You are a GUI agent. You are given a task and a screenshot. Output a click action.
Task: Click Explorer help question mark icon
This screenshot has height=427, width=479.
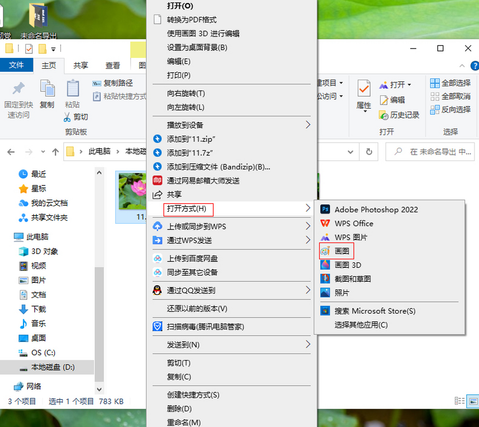(475, 66)
